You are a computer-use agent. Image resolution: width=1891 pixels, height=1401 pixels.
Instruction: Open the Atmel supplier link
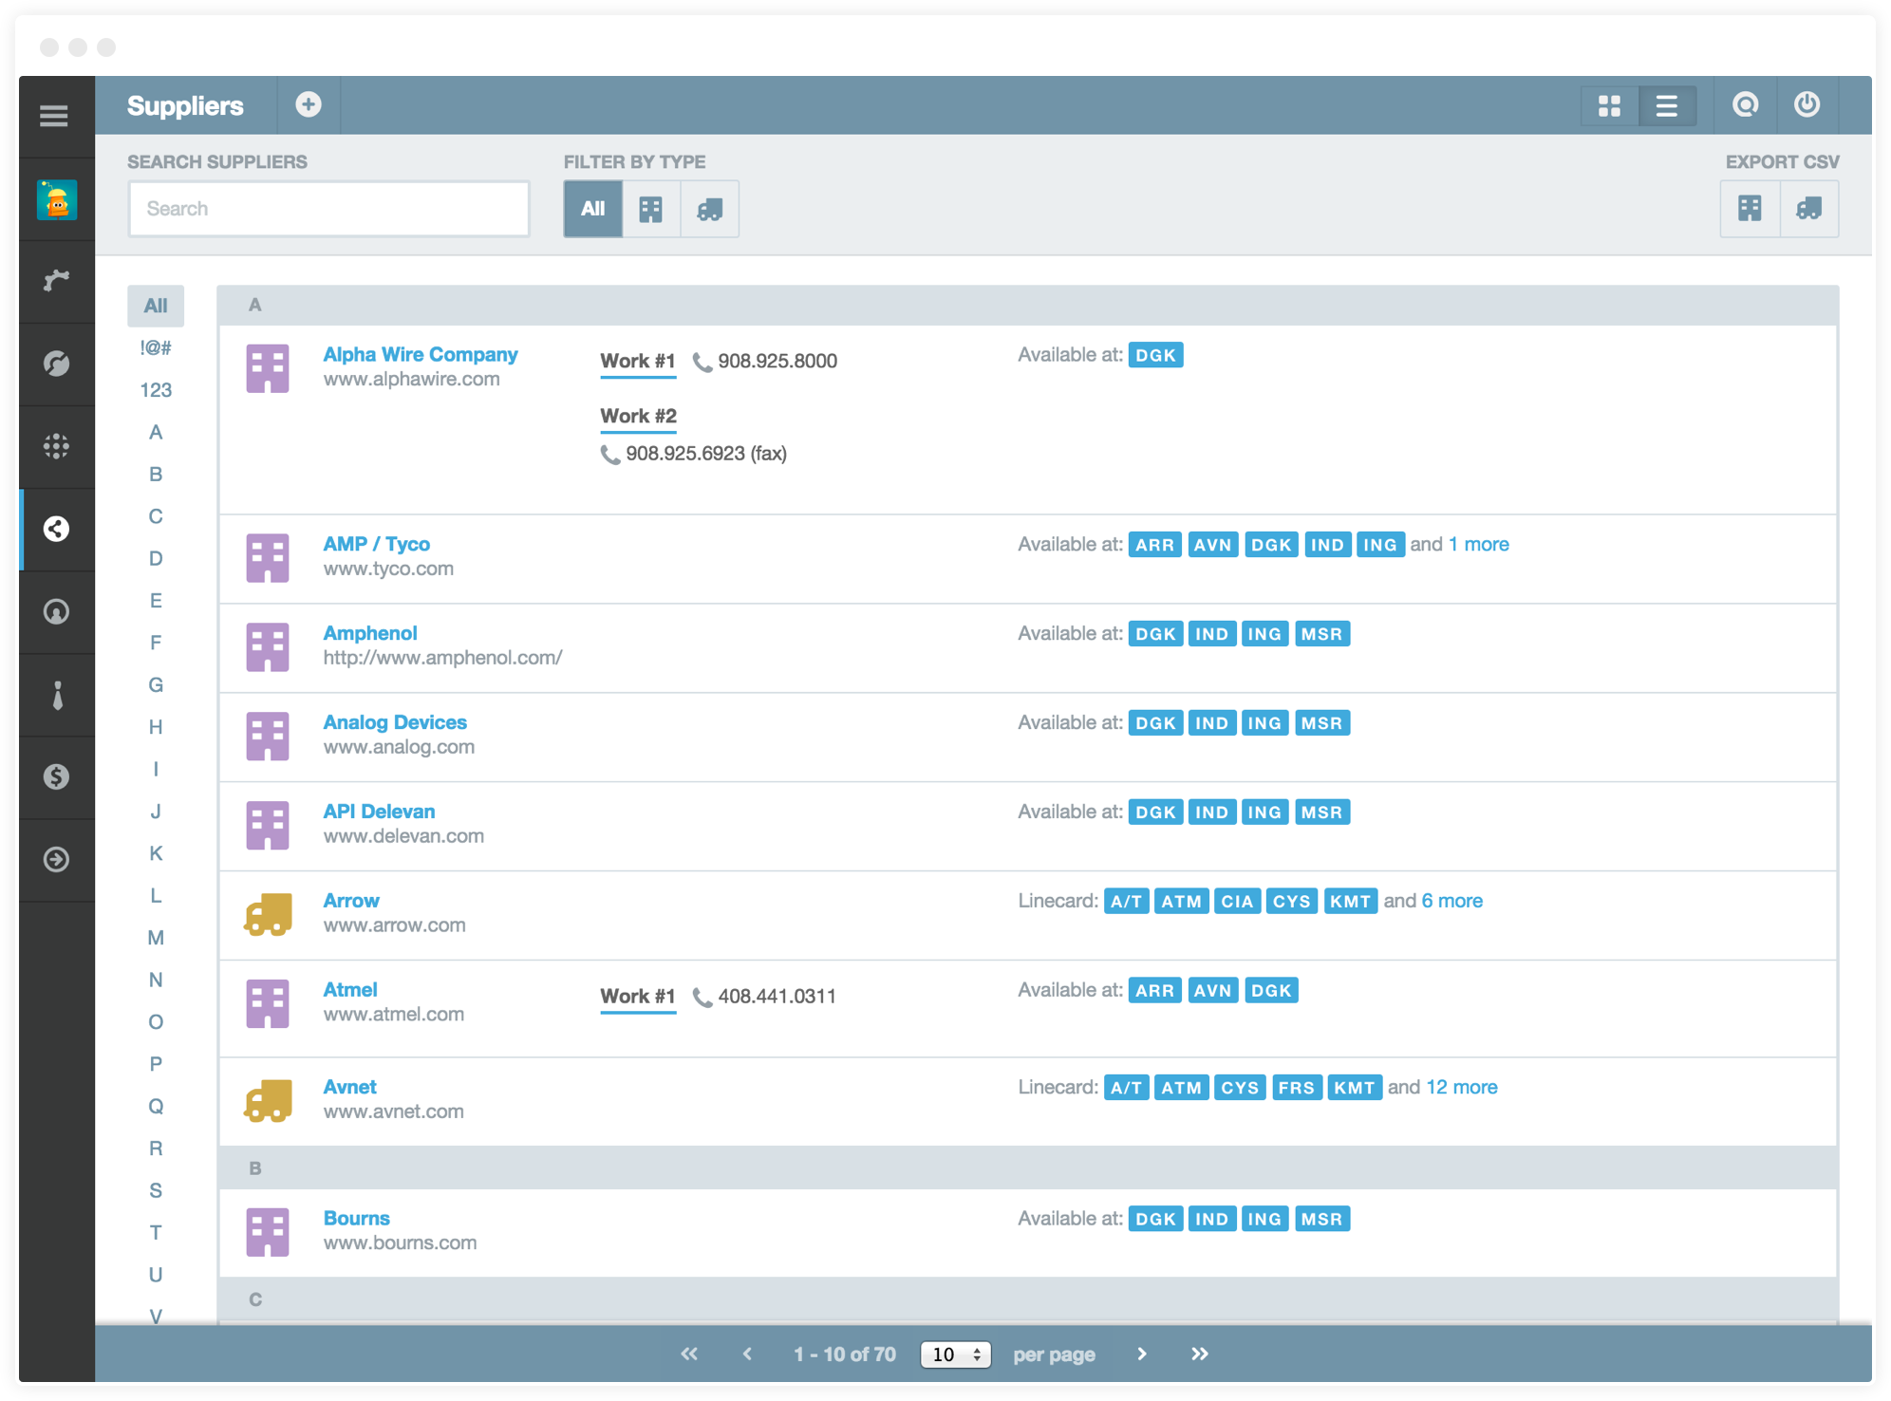click(350, 990)
